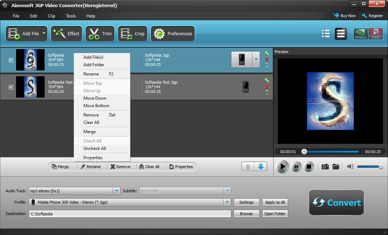Take a snapshot with camera icon
The width and height of the screenshot is (388, 235).
tap(325, 167)
